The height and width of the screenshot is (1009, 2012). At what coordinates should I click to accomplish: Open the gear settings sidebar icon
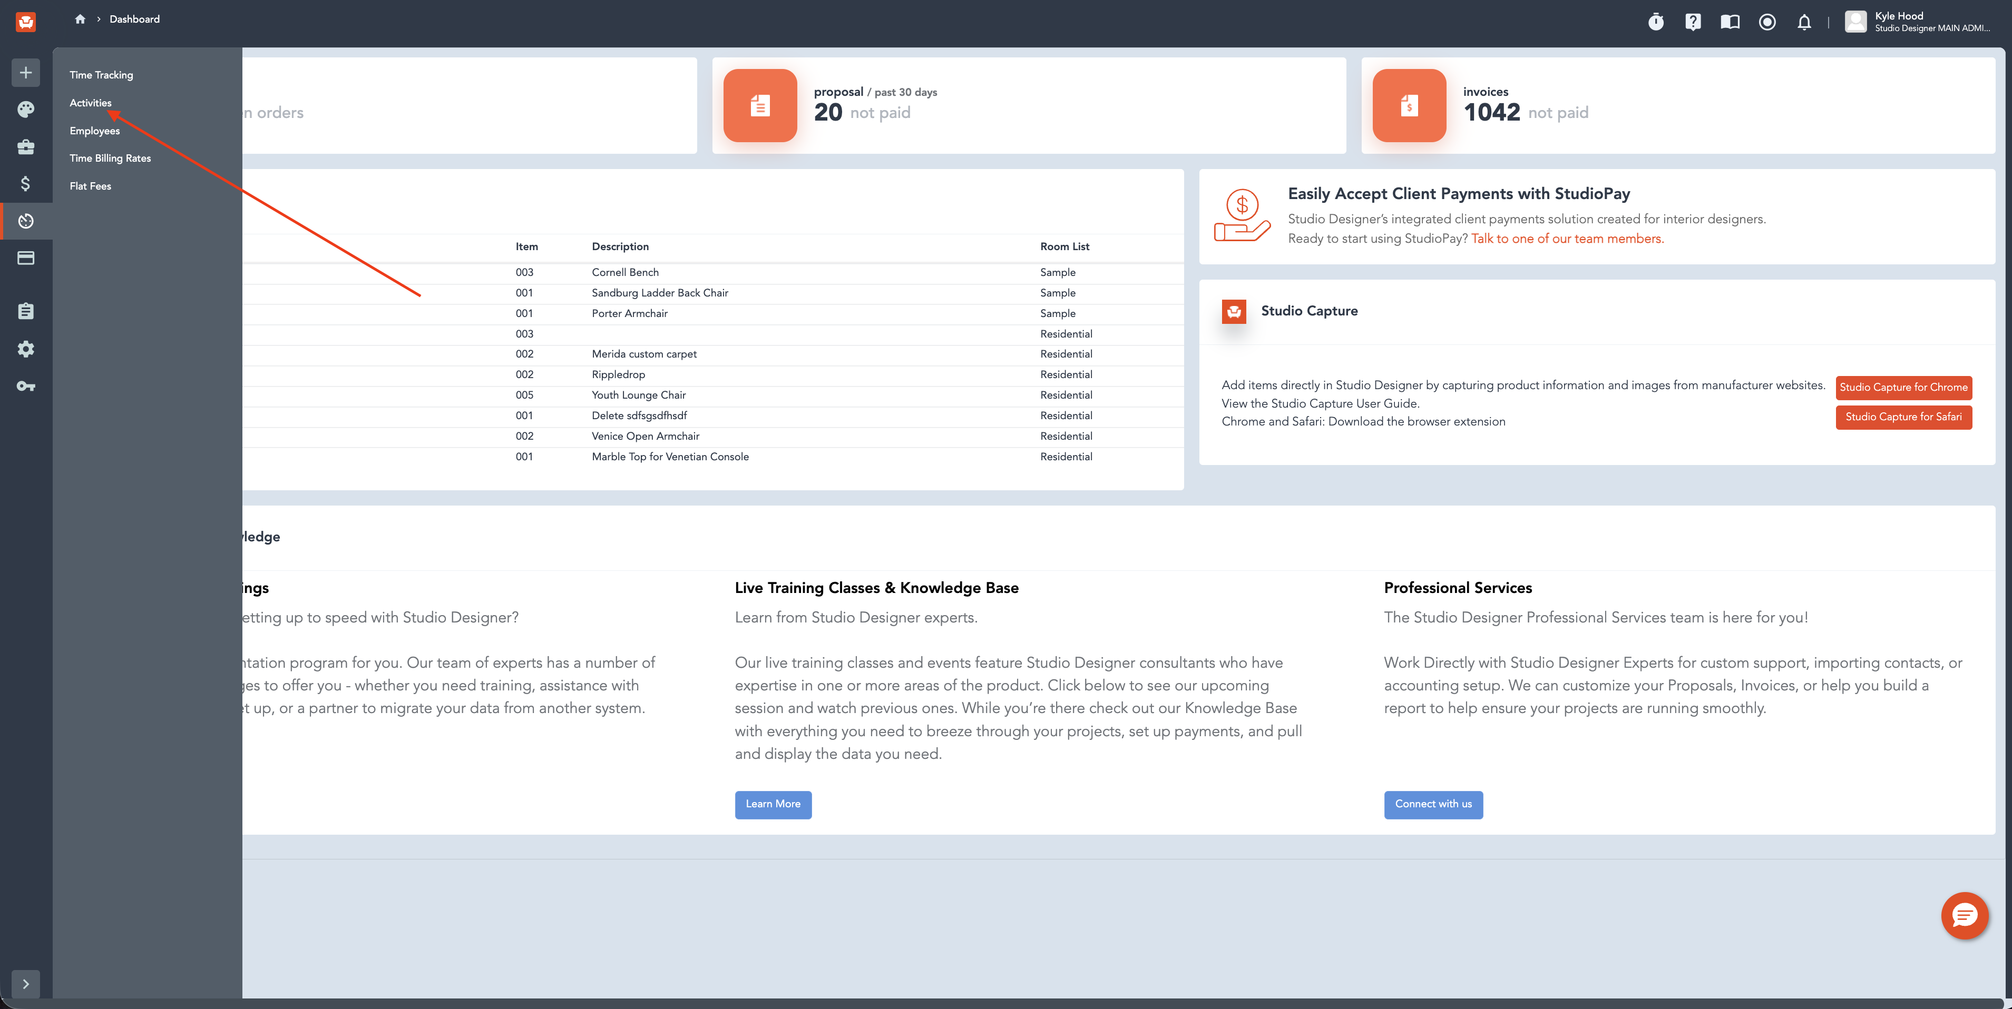(26, 349)
